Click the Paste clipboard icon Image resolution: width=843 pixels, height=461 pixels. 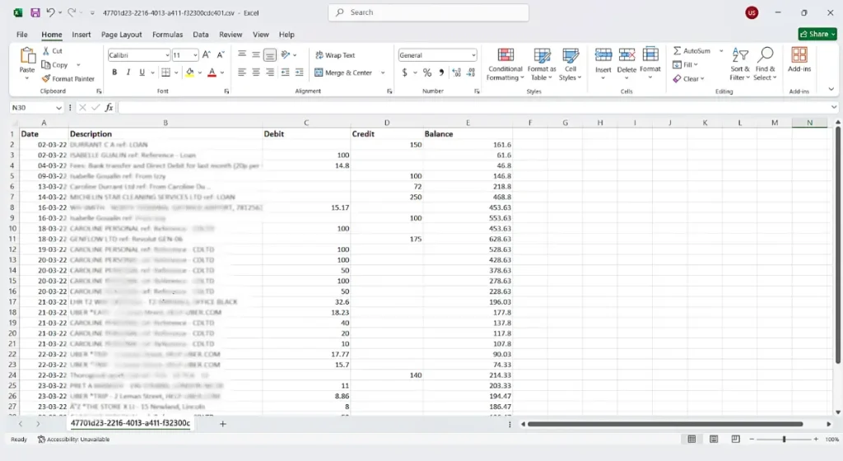[27, 56]
